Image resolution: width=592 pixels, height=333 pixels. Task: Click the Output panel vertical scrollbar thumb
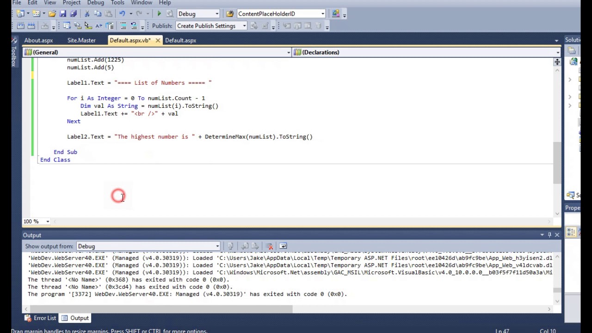(557, 290)
